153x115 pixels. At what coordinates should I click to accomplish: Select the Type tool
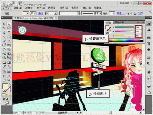click(9, 33)
